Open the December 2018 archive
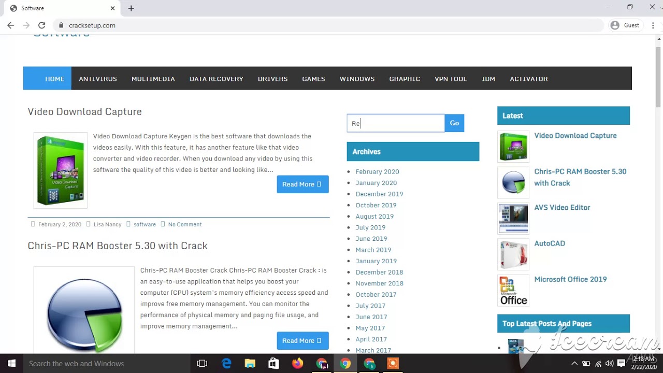Viewport: 663px width, 373px height. (x=379, y=272)
